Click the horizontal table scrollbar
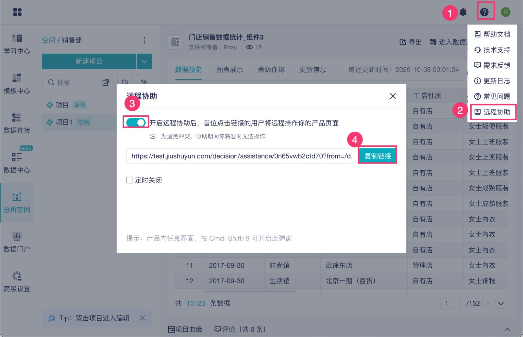 250,291
